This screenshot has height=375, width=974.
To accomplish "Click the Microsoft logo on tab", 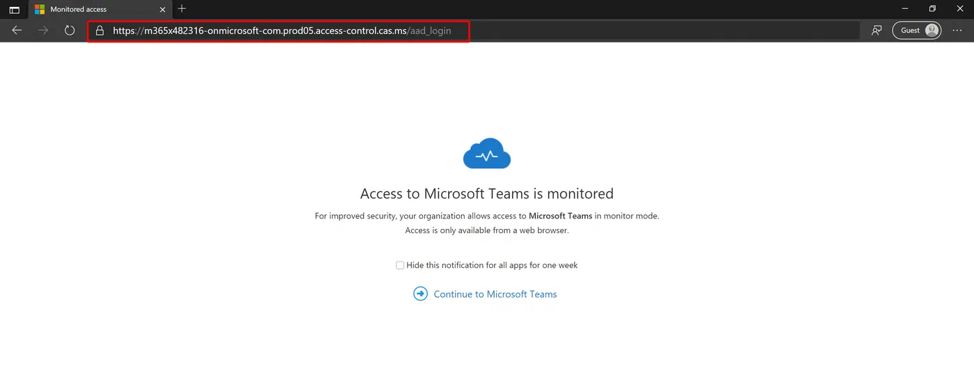I will [x=40, y=10].
